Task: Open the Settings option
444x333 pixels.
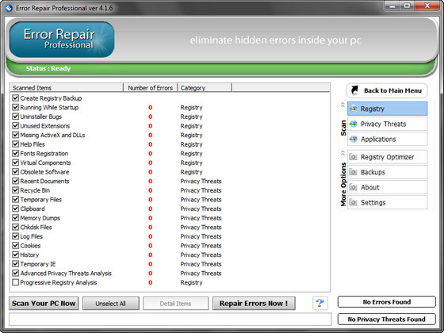Action: coord(387,202)
